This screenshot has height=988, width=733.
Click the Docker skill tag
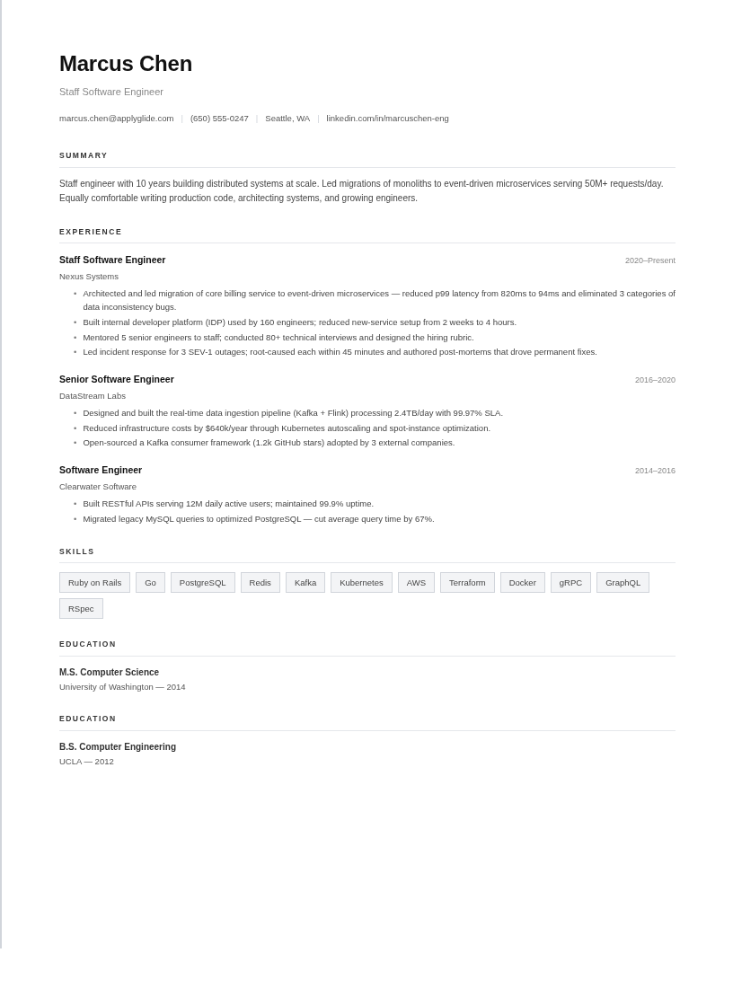coord(522,583)
